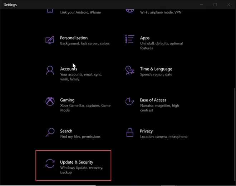Minimize the Settings window
The height and width of the screenshot is (186, 236).
click(x=202, y=5)
